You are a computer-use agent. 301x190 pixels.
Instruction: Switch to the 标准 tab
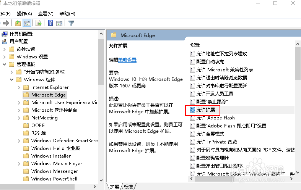coord(129,187)
